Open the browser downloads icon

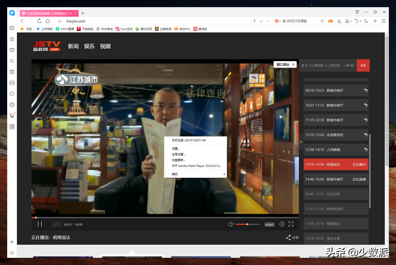pyautogui.click(x=339, y=21)
